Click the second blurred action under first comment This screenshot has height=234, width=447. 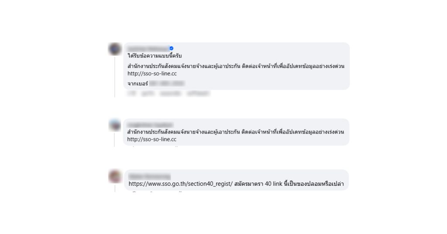coord(148,93)
